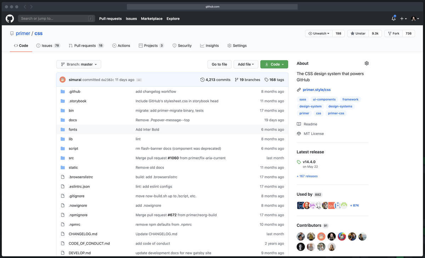Open the Unwatch dropdown button
425x258 pixels.
[x=319, y=34]
